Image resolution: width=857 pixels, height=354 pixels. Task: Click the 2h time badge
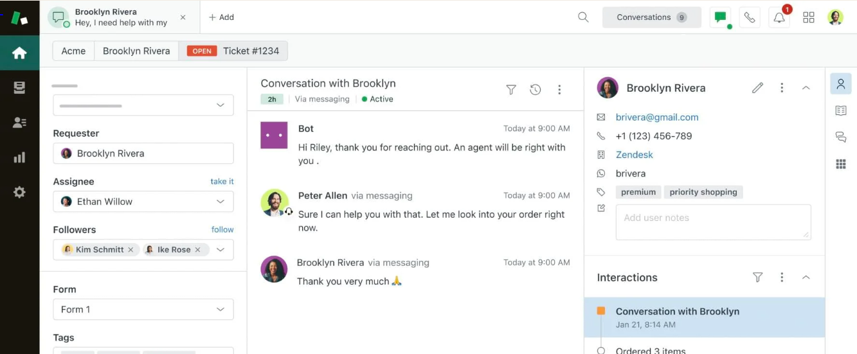pyautogui.click(x=272, y=100)
